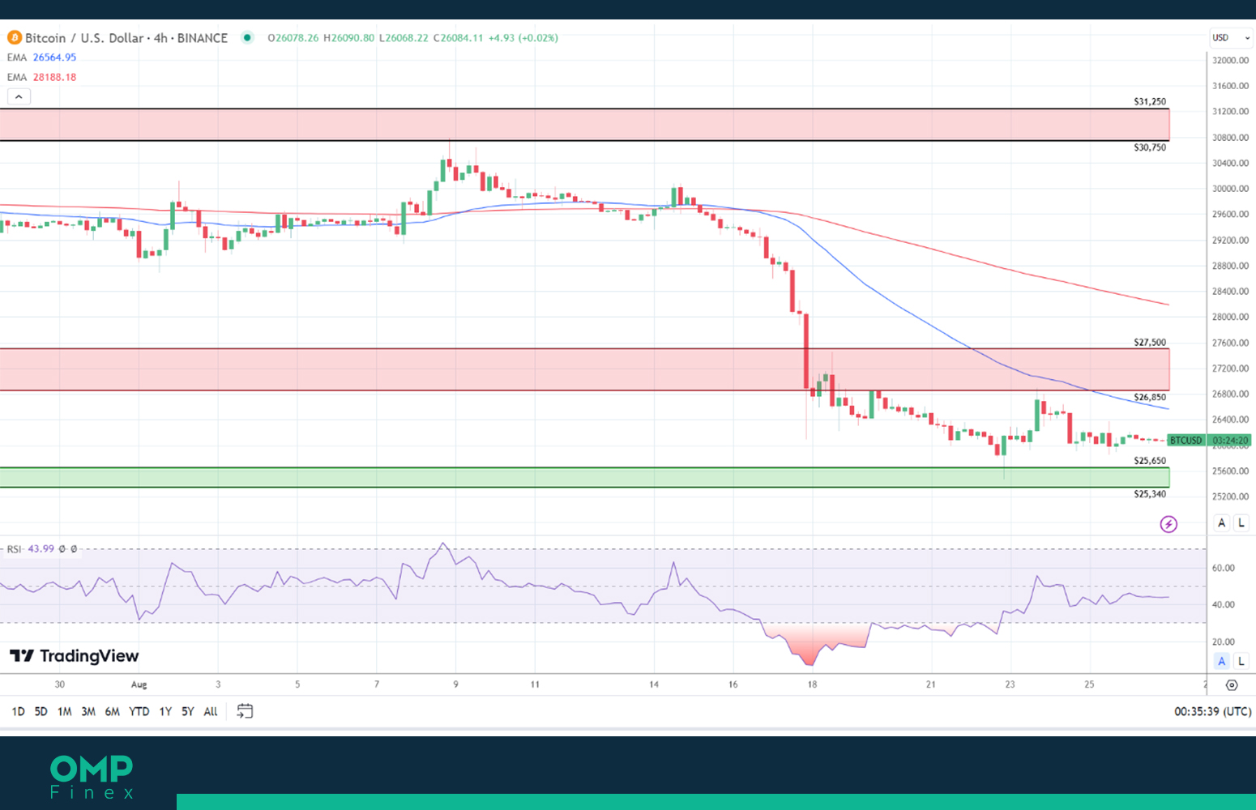Viewport: 1256px width, 810px height.
Task: Click the 18 label on time axis
Action: [x=812, y=684]
